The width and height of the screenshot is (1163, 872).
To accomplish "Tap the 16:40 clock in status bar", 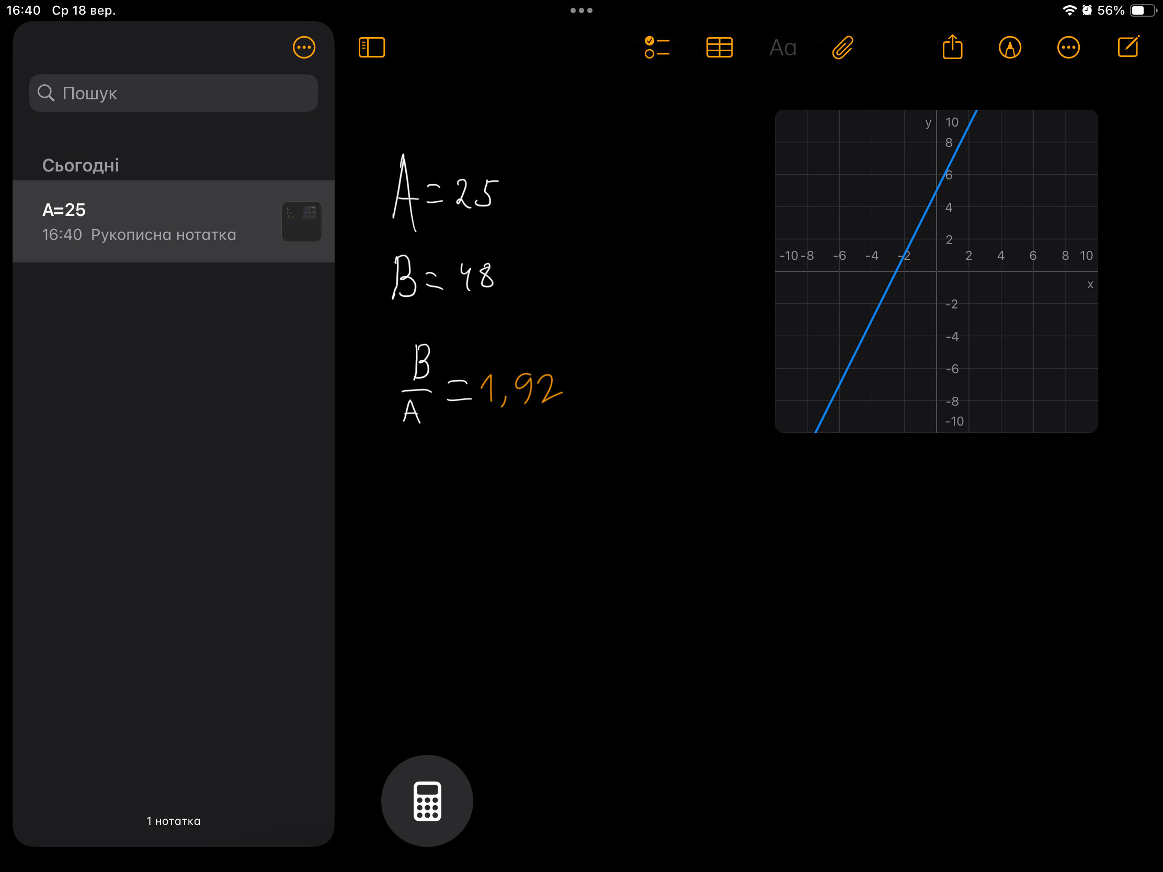I will pos(24,10).
